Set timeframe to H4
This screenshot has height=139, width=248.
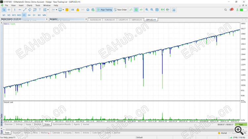[x=29, y=15]
